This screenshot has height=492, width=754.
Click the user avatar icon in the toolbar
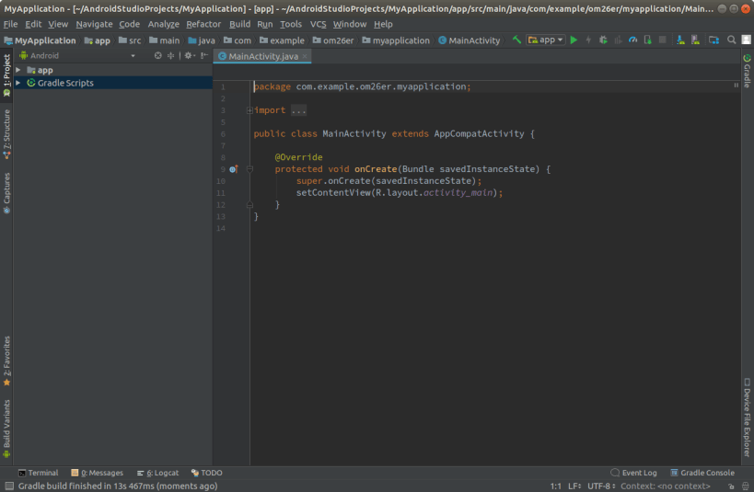pos(746,40)
